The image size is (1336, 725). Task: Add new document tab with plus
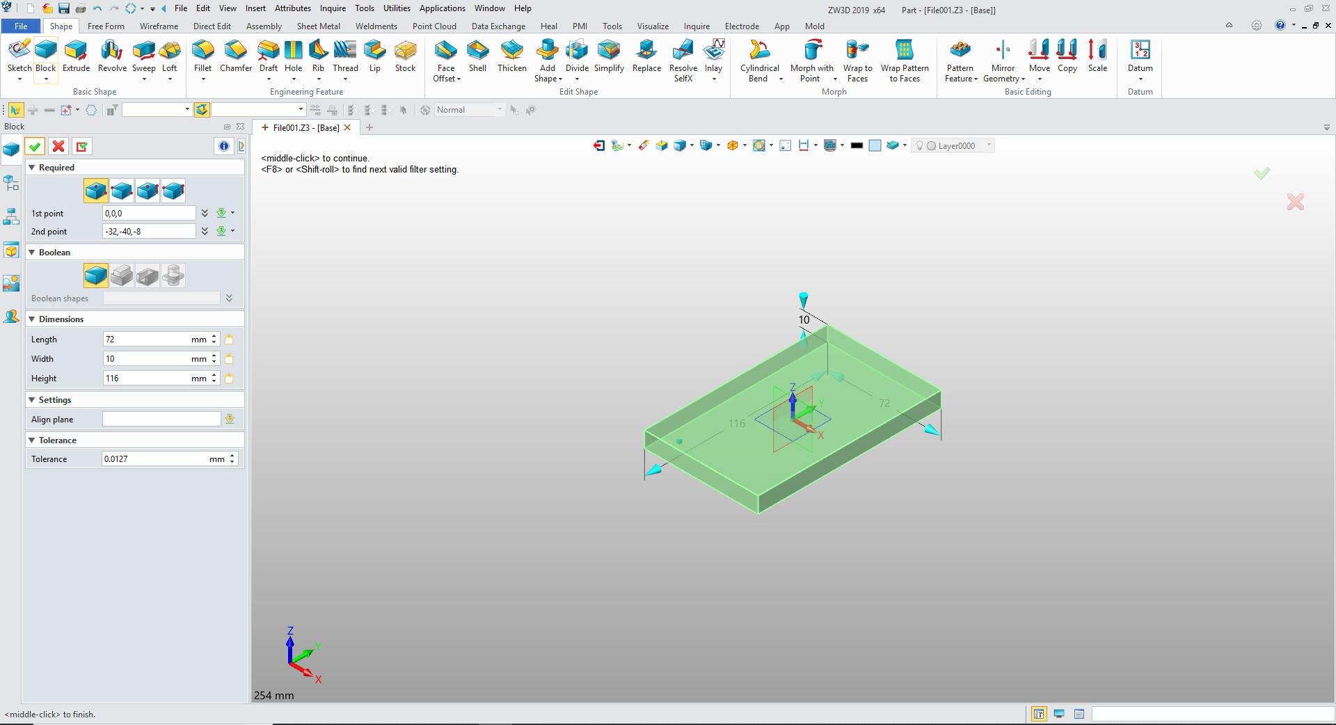(369, 127)
